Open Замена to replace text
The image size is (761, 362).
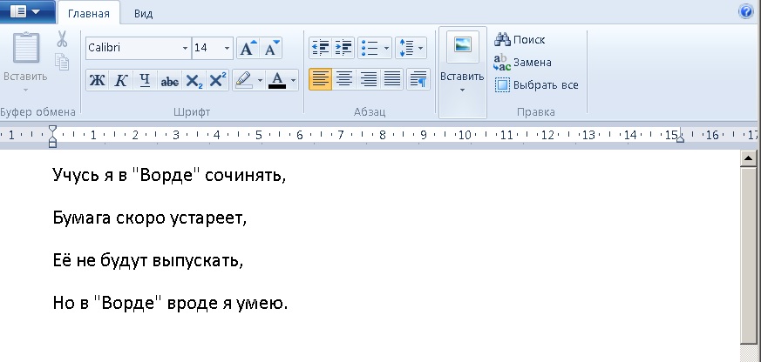click(x=522, y=63)
